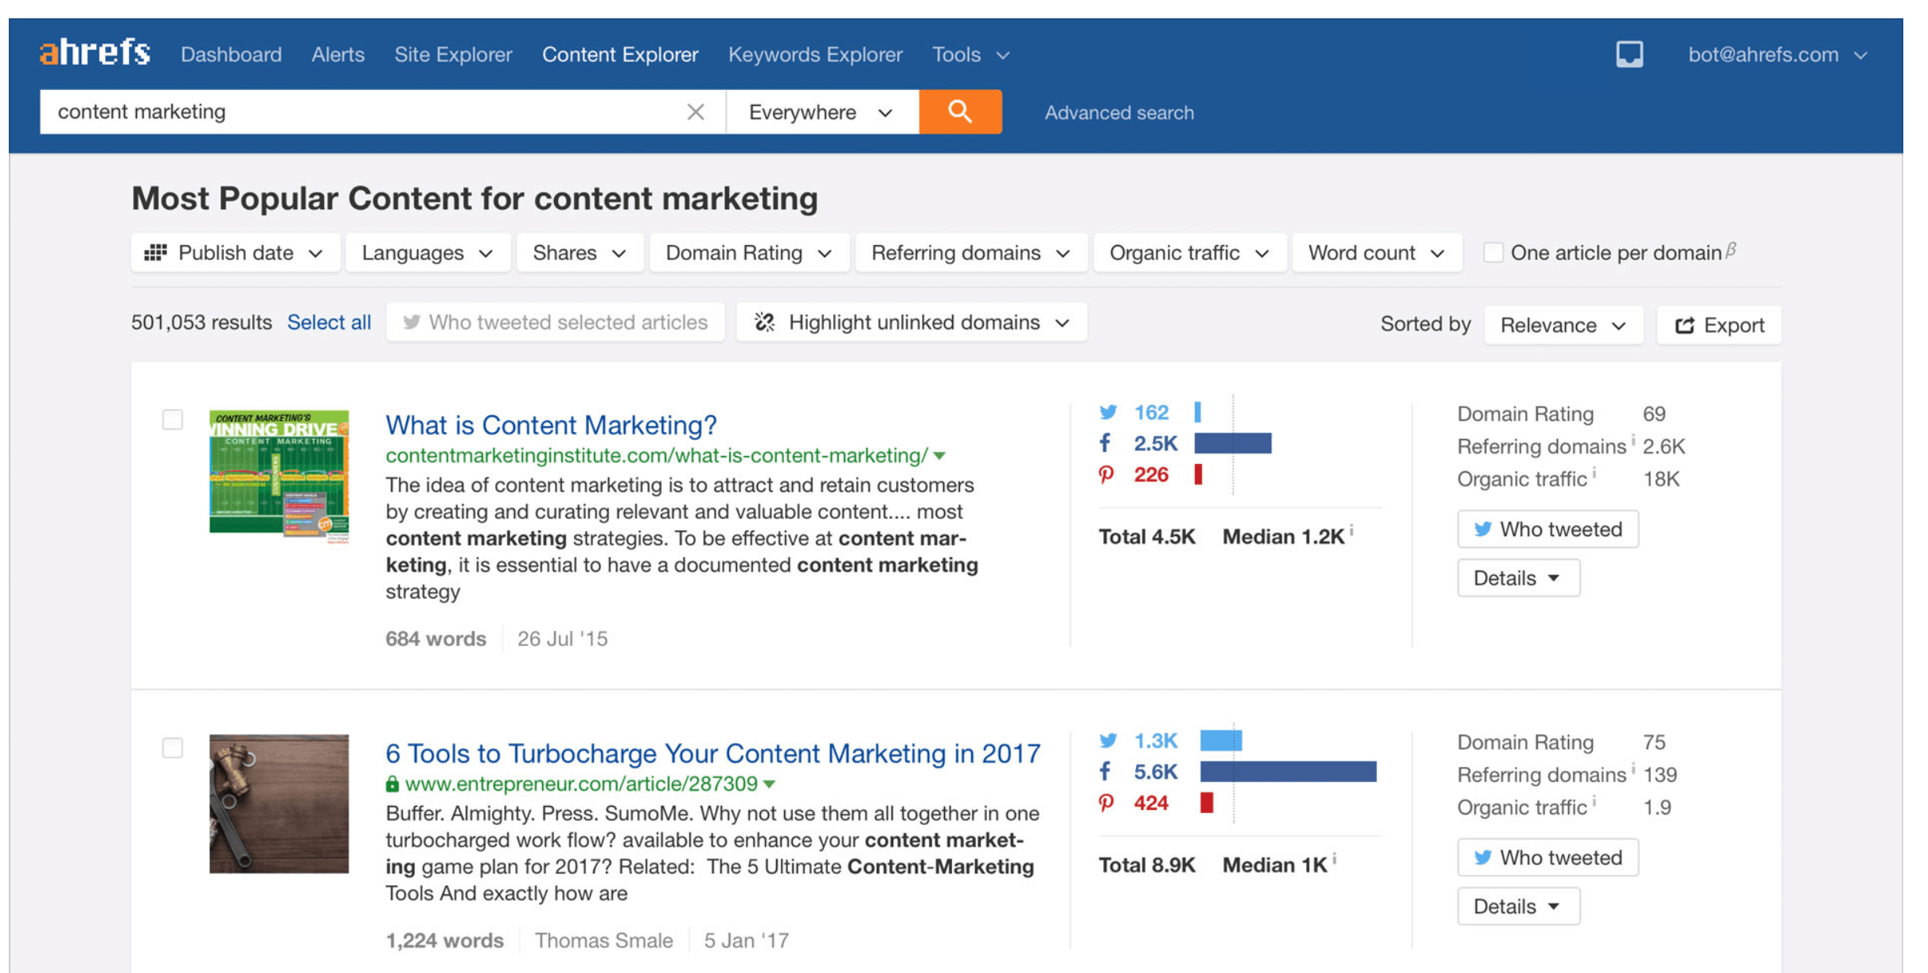Click the calendar grid icon on Publish date
1928x973 pixels.
(x=155, y=253)
